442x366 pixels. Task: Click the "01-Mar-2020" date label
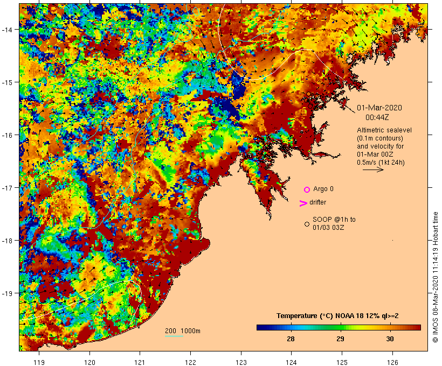click(x=379, y=108)
